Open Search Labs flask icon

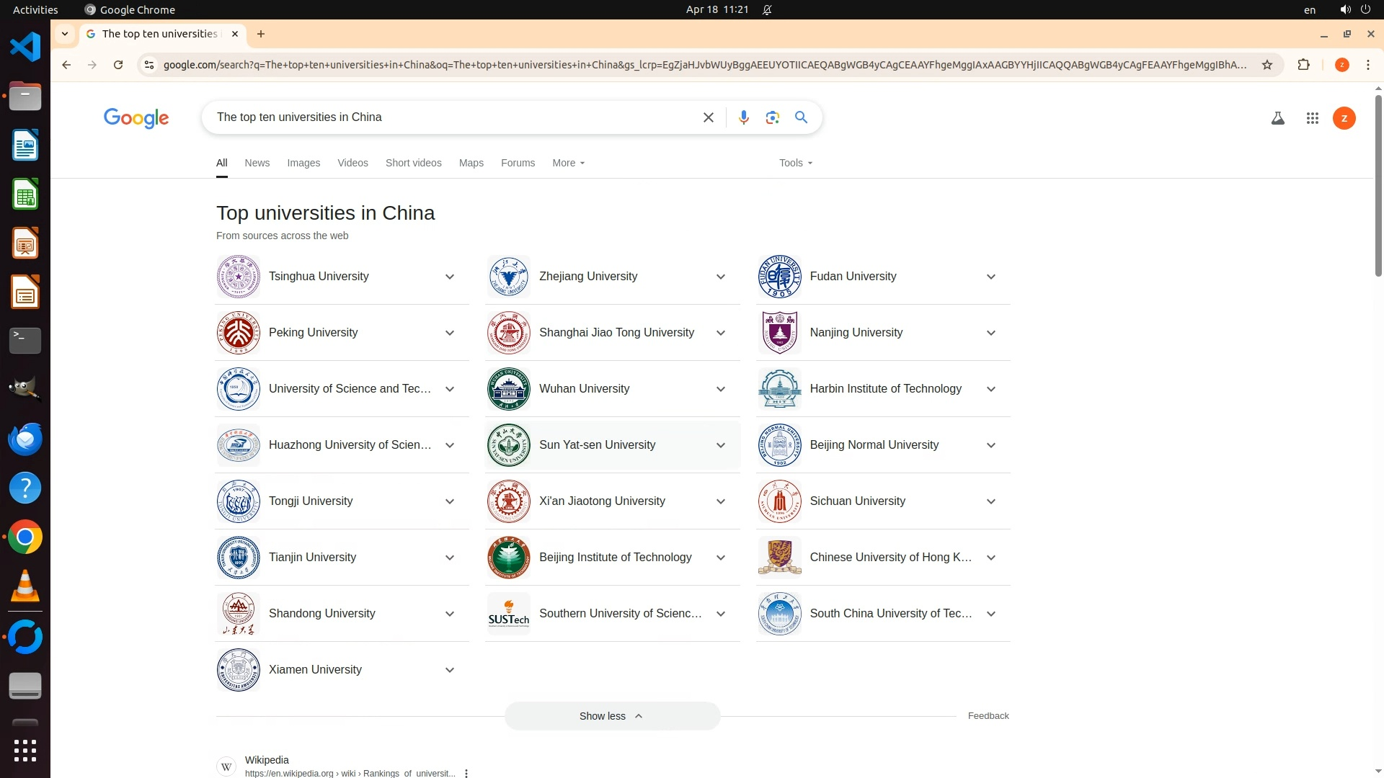[1277, 118]
